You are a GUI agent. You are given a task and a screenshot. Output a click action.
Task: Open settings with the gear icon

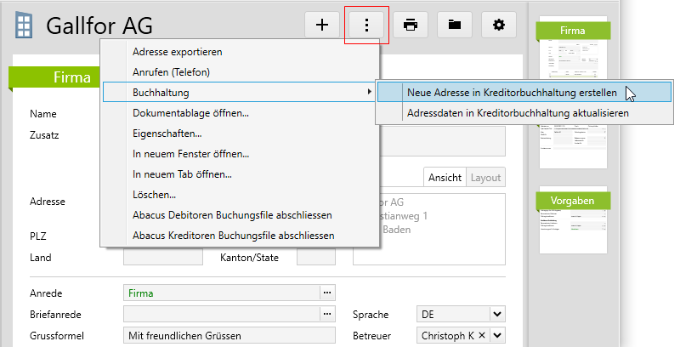pyautogui.click(x=499, y=25)
